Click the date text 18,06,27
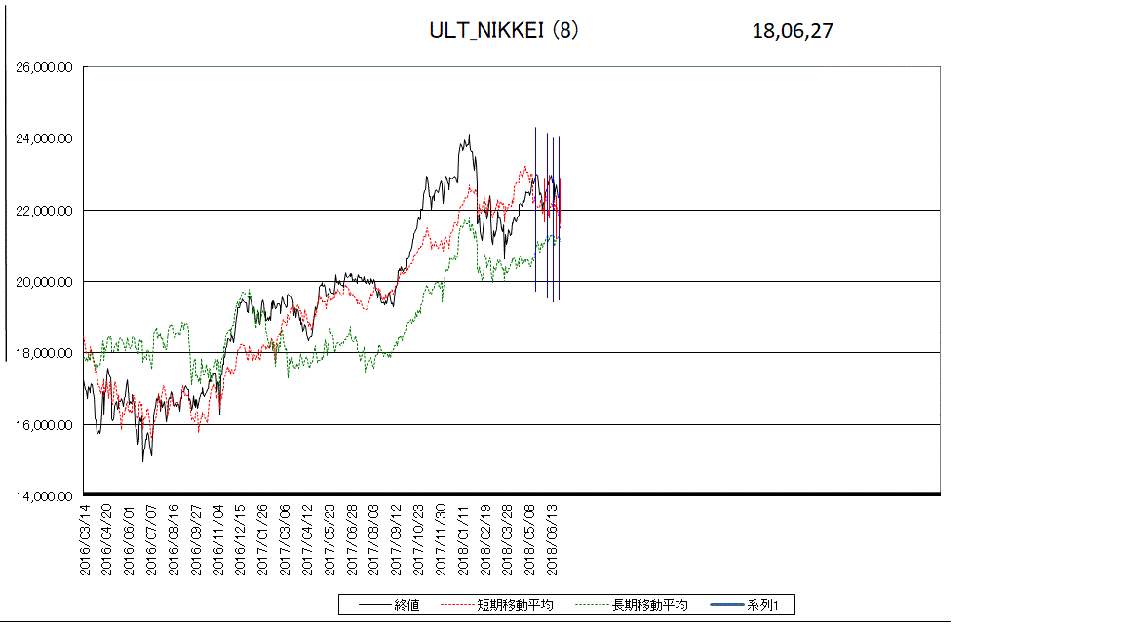 click(x=793, y=31)
